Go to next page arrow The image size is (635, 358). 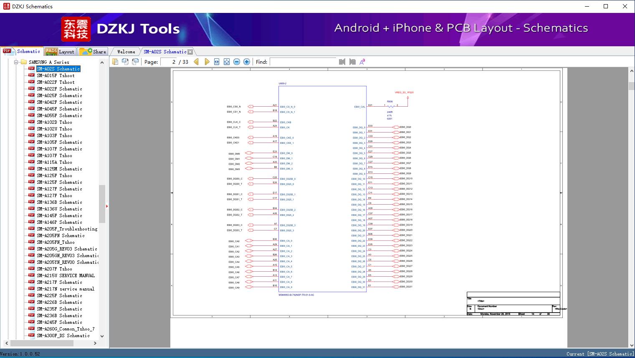pyautogui.click(x=207, y=62)
